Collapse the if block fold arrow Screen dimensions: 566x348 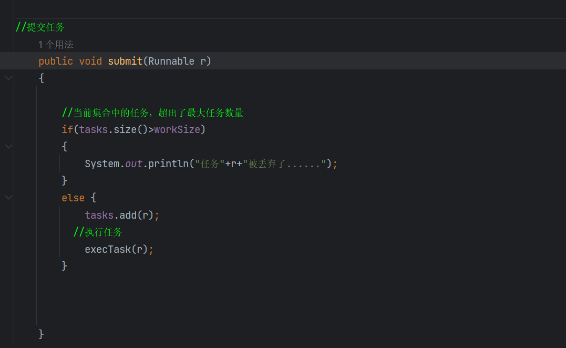point(8,147)
